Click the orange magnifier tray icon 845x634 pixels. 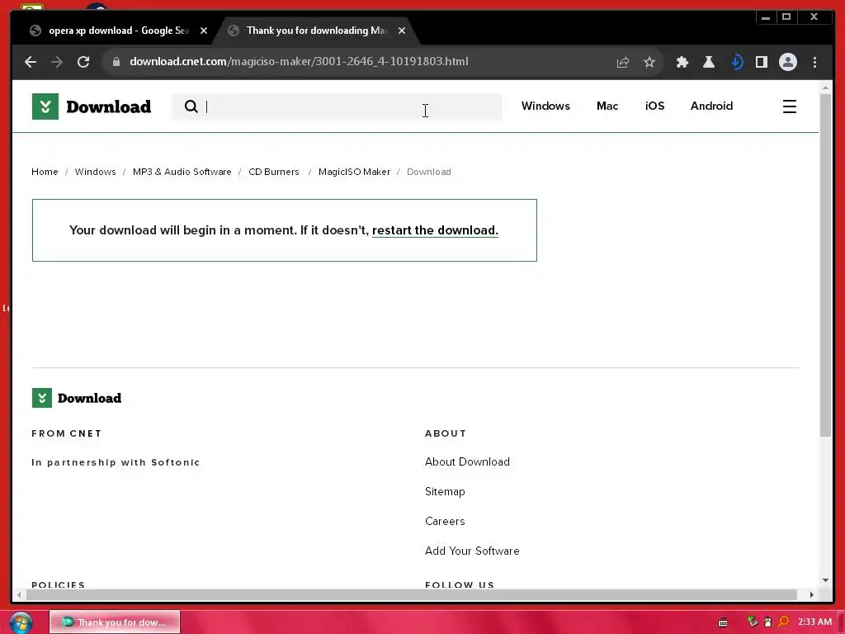tap(784, 622)
